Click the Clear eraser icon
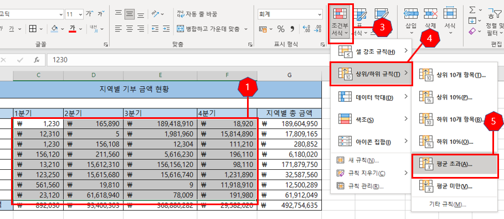 [x=472, y=31]
